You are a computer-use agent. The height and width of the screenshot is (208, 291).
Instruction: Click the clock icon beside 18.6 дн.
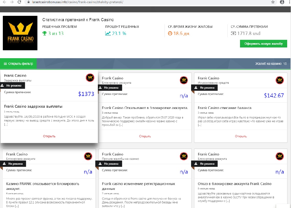click(x=170, y=33)
